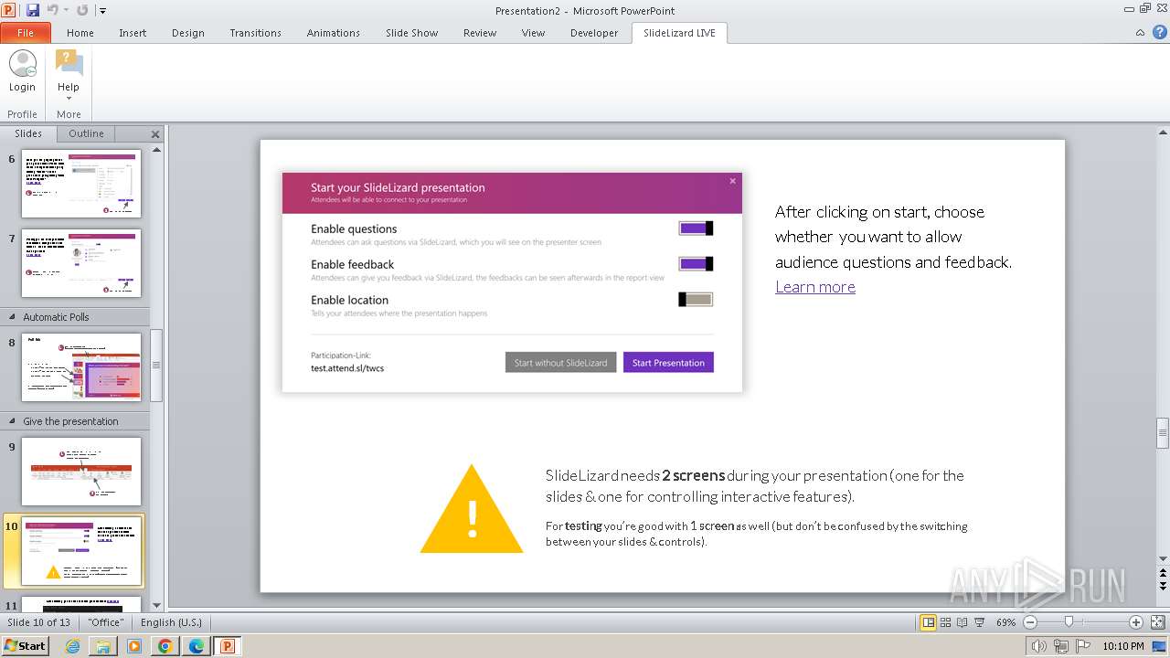Image resolution: width=1170 pixels, height=658 pixels.
Task: Collapse the Give the presentation section
Action: [x=13, y=421]
